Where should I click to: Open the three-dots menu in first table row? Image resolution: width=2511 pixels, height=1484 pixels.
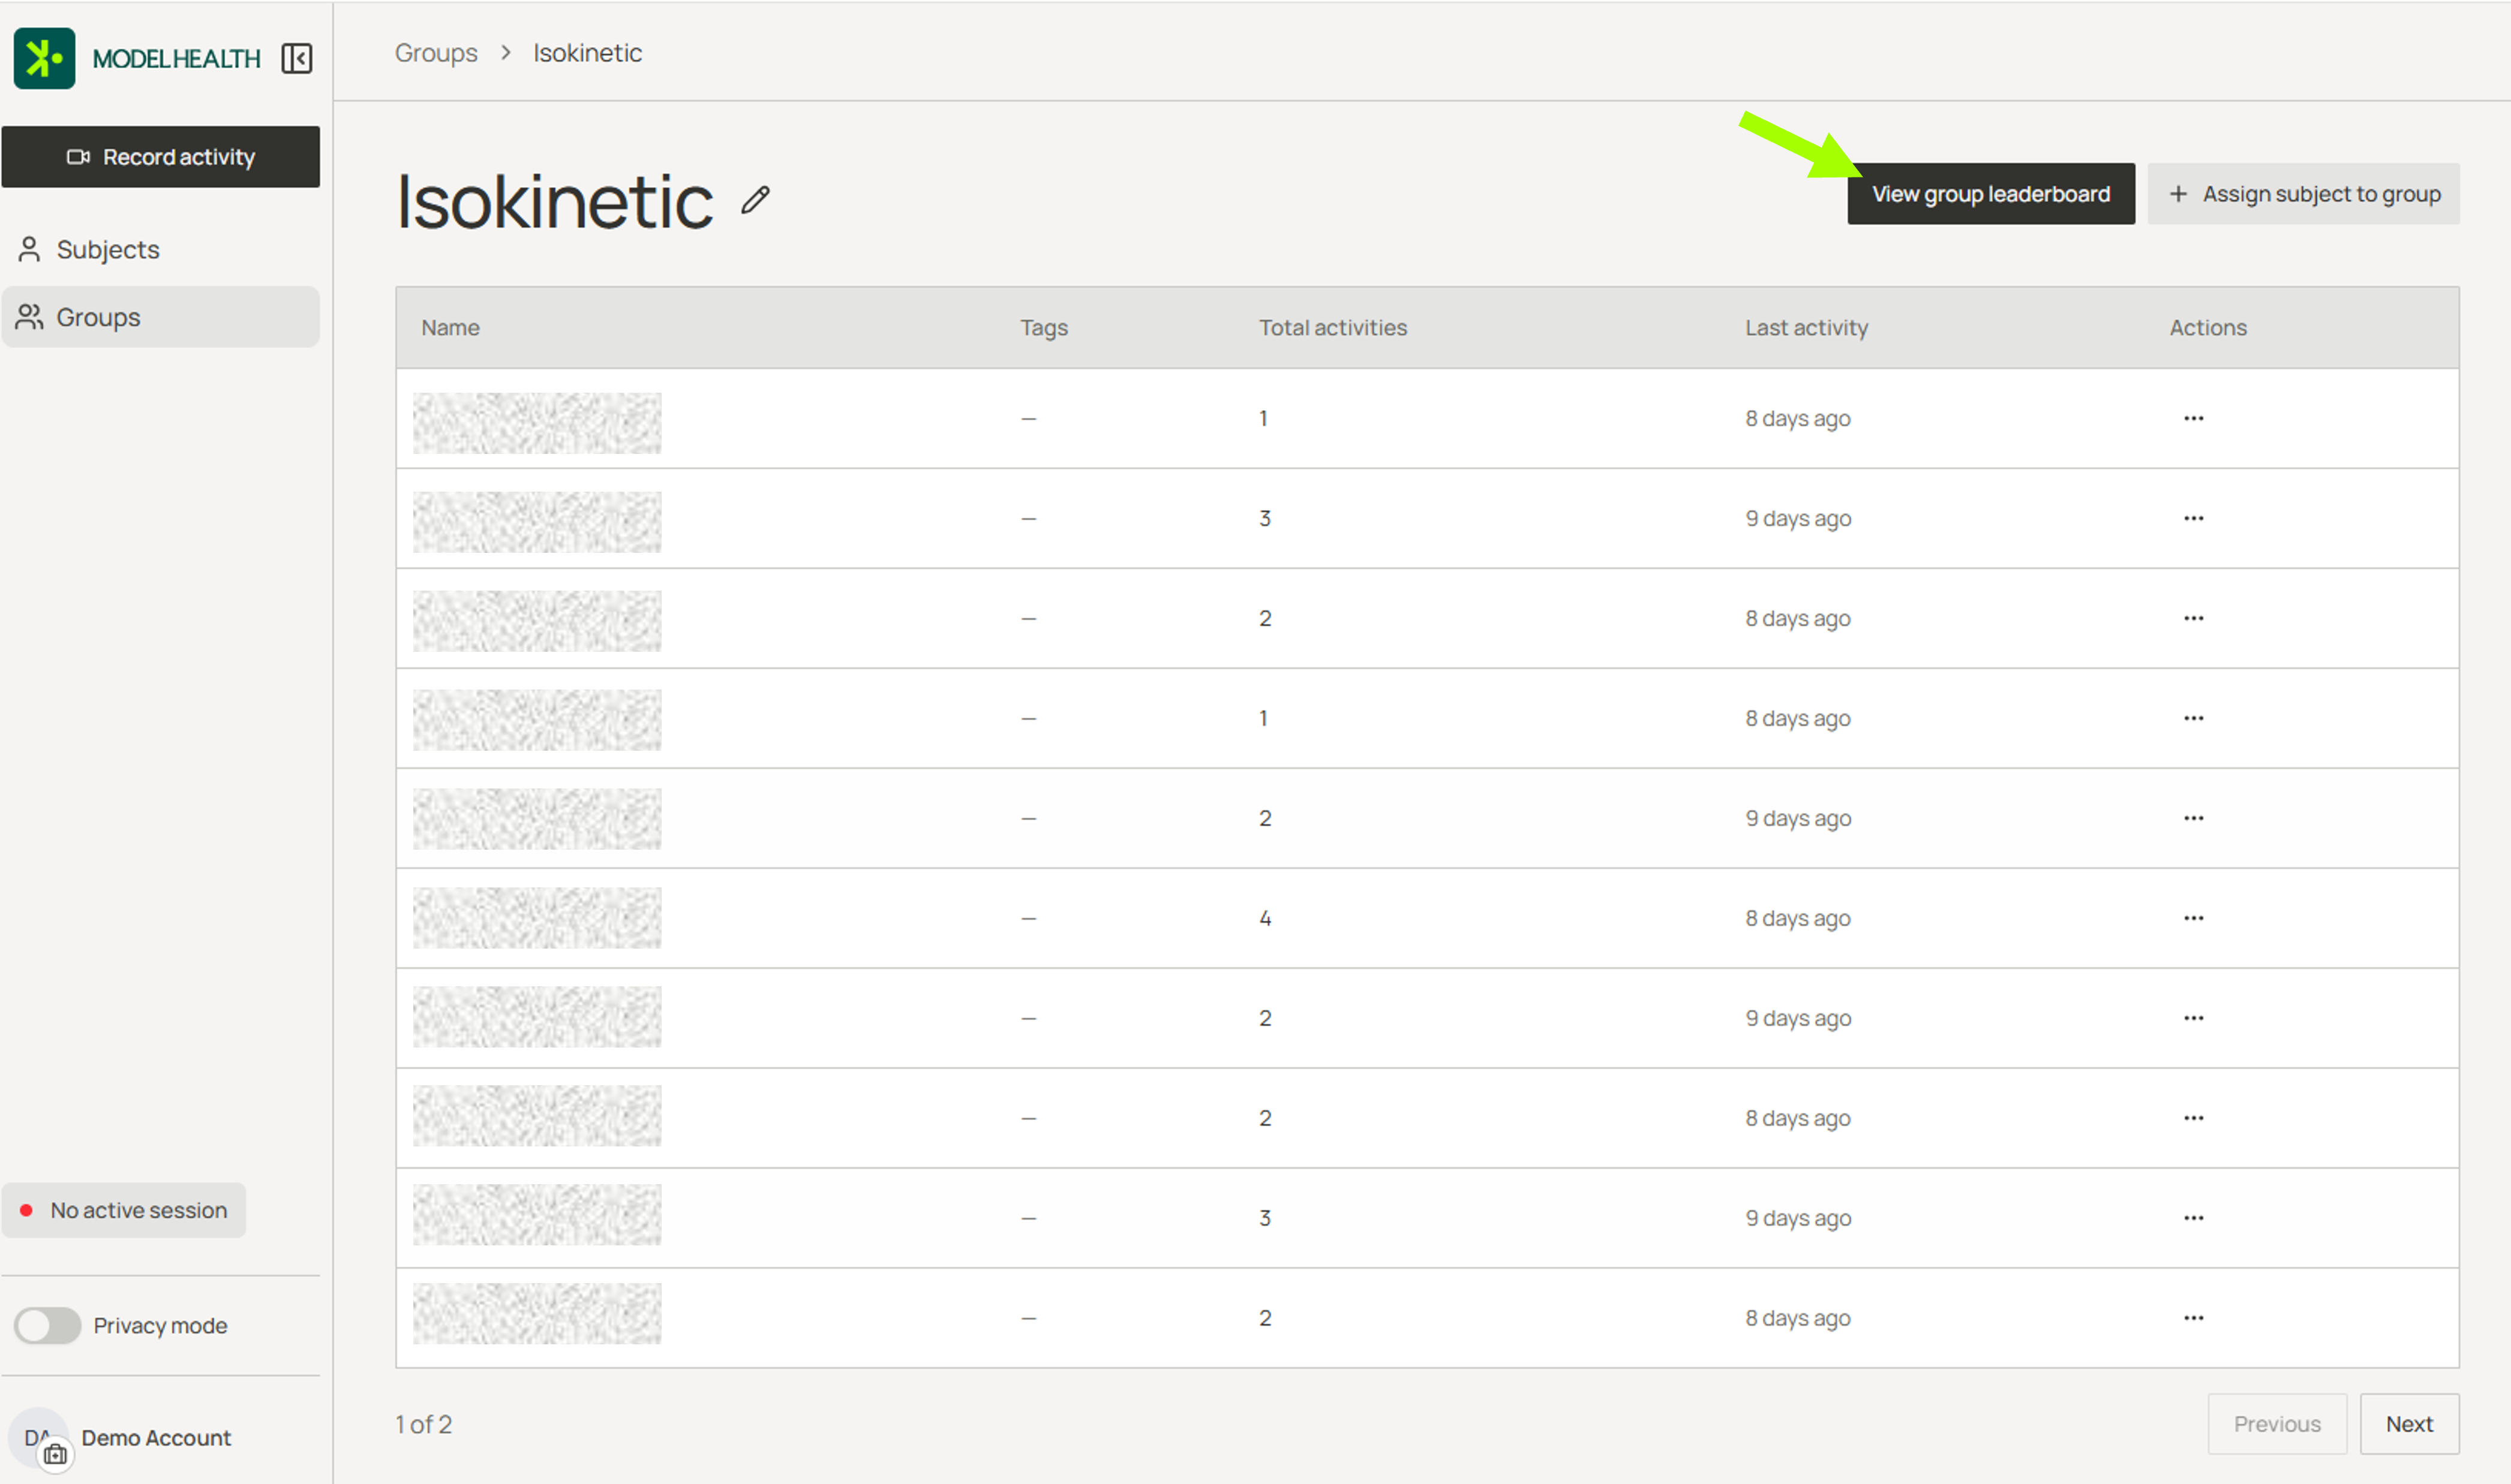pos(2193,418)
